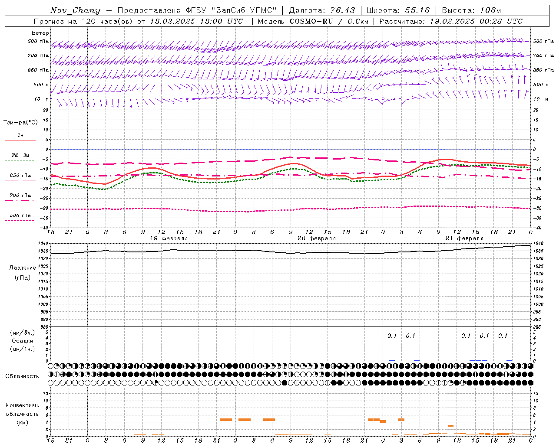Click the station name Nov_Chany in the title
The height and width of the screenshot is (444, 556).
point(75,10)
